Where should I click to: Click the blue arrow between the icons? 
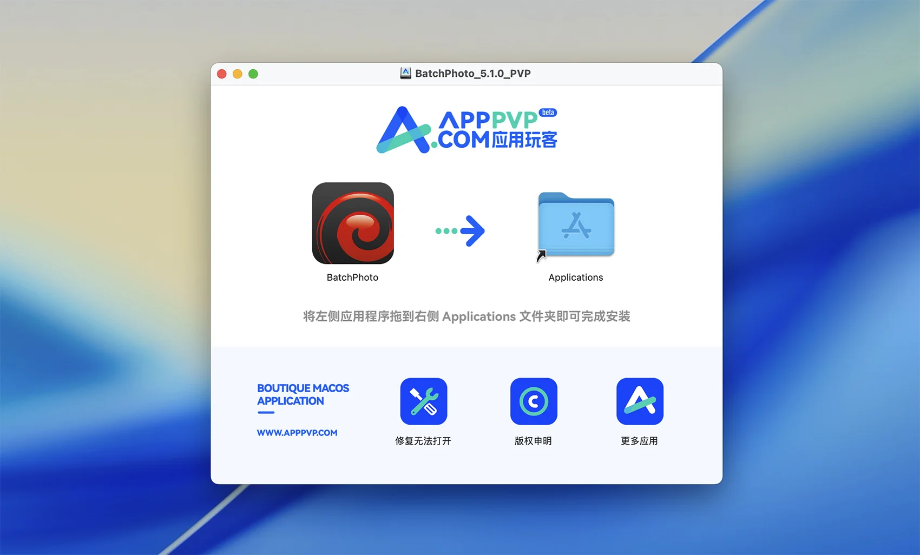461,231
